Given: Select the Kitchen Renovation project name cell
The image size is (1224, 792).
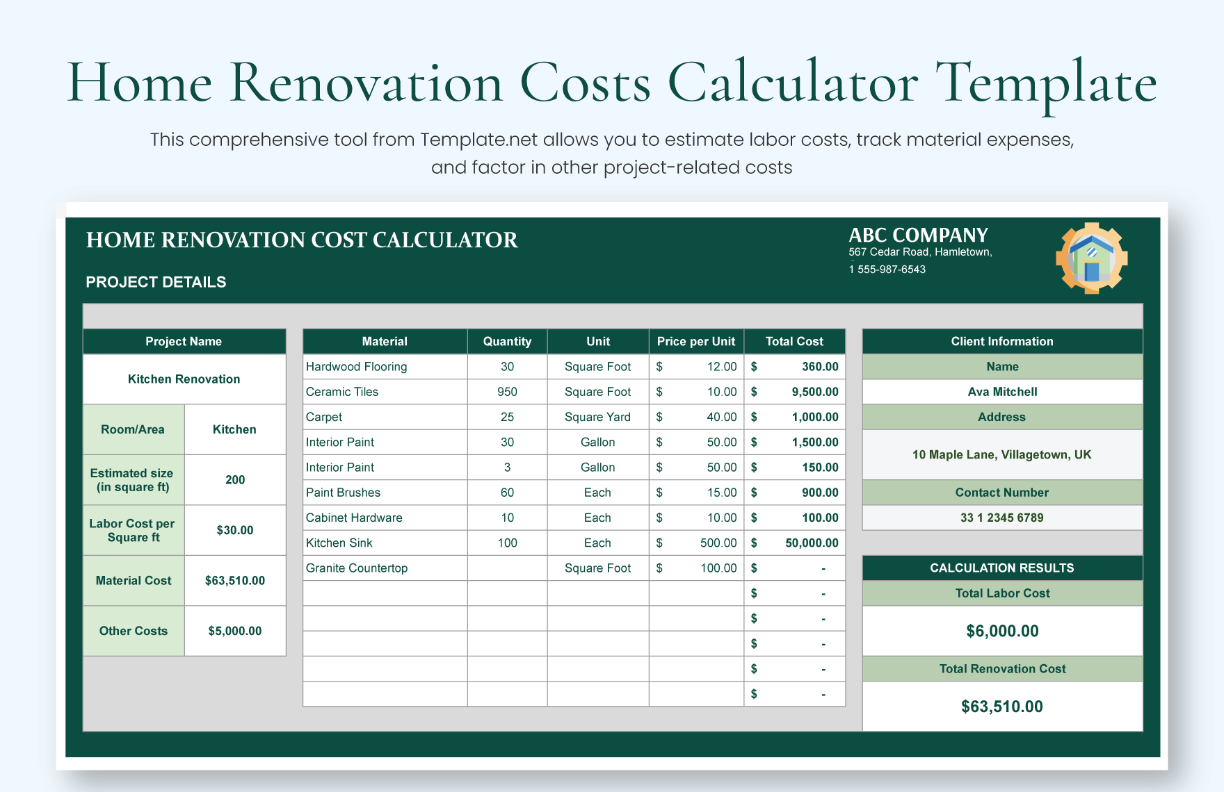Looking at the screenshot, I should [x=184, y=379].
